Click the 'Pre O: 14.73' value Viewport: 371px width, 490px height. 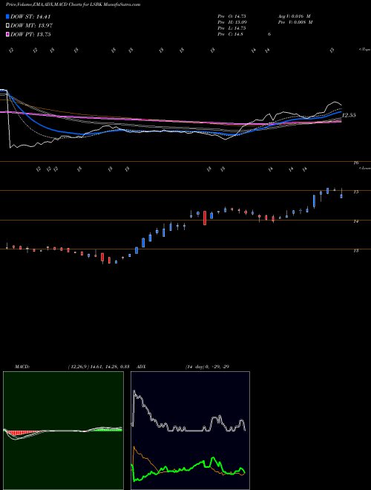pos(233,16)
